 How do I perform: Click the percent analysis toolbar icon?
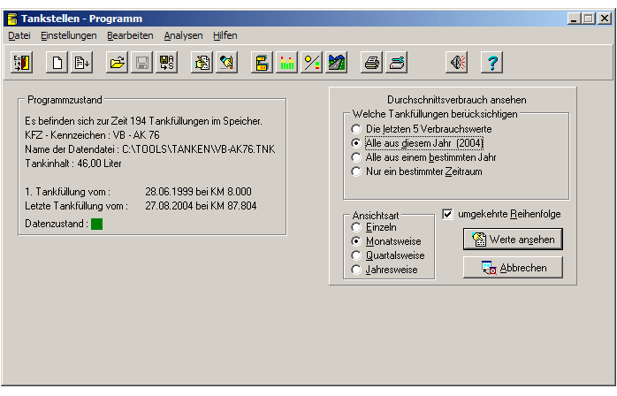click(x=312, y=62)
